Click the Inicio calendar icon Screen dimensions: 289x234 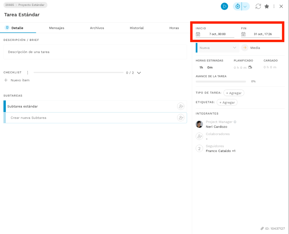[198, 34]
